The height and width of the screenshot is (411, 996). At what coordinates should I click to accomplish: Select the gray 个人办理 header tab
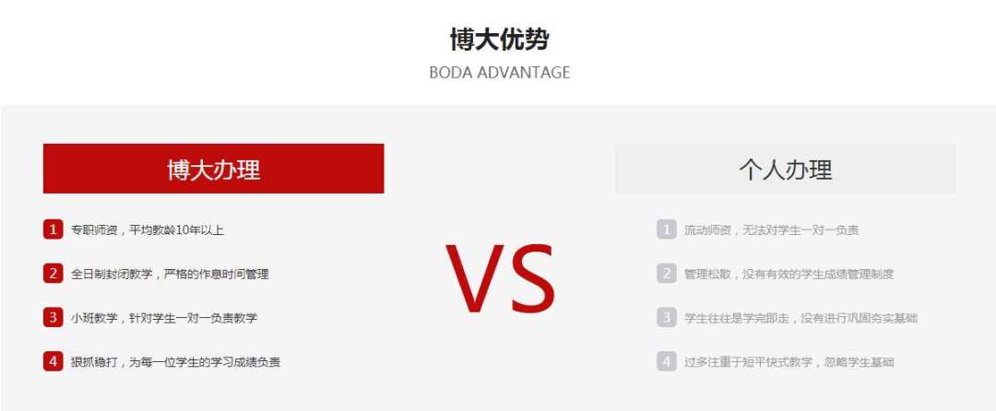point(786,169)
